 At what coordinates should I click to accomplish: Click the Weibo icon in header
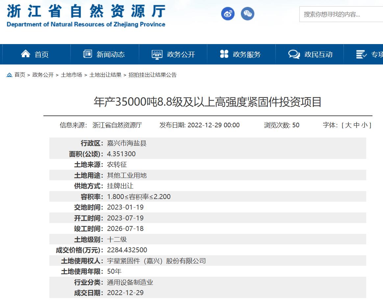pyautogui.click(x=228, y=14)
